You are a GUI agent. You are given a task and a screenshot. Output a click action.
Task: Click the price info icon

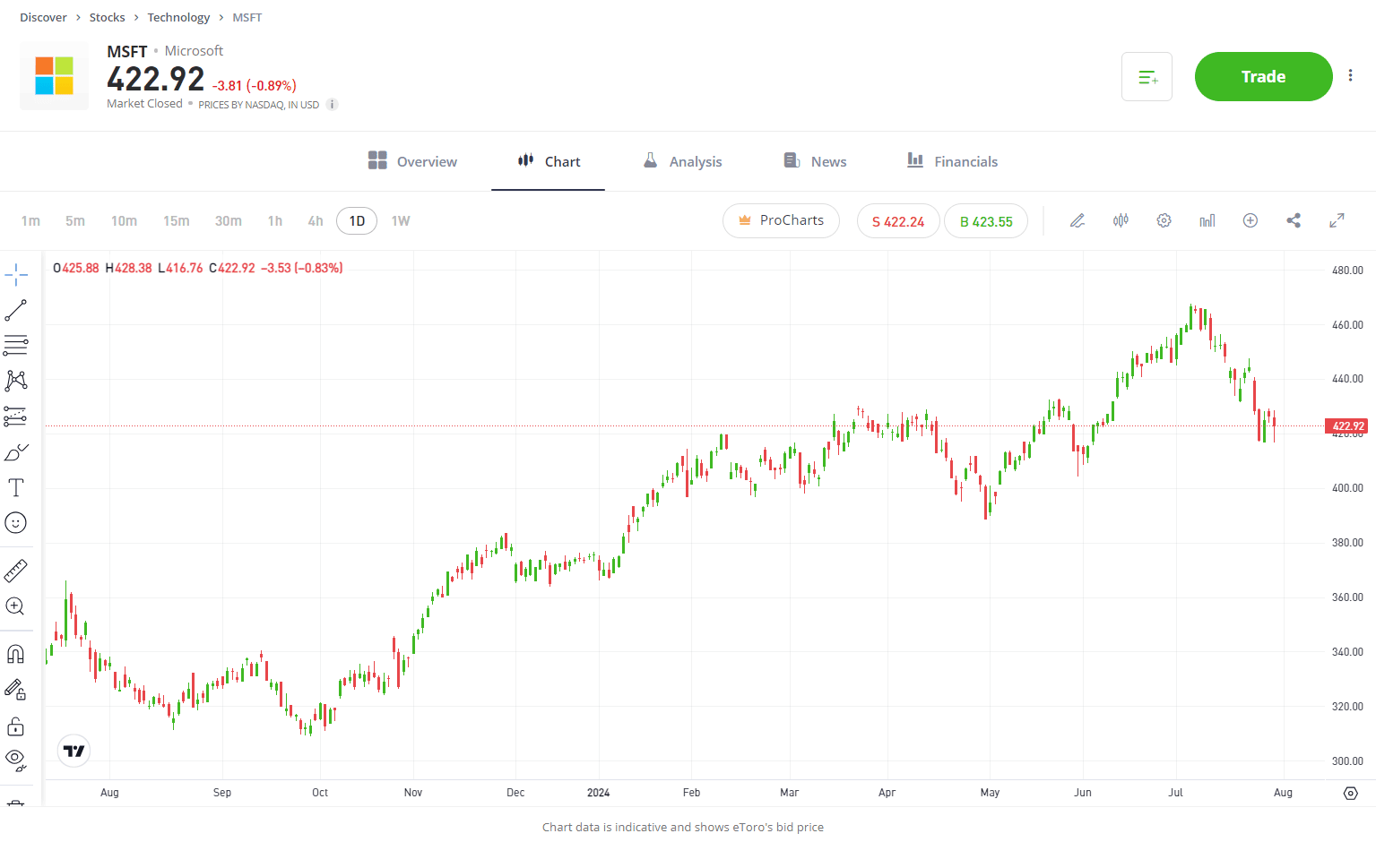[332, 105]
